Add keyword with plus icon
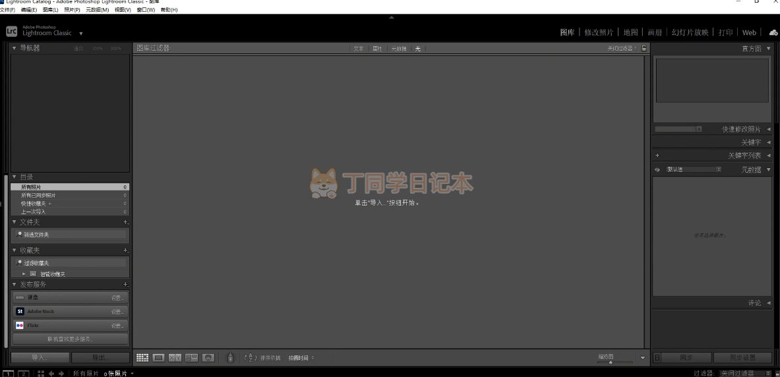Screen dimensions: 780x377 657,156
